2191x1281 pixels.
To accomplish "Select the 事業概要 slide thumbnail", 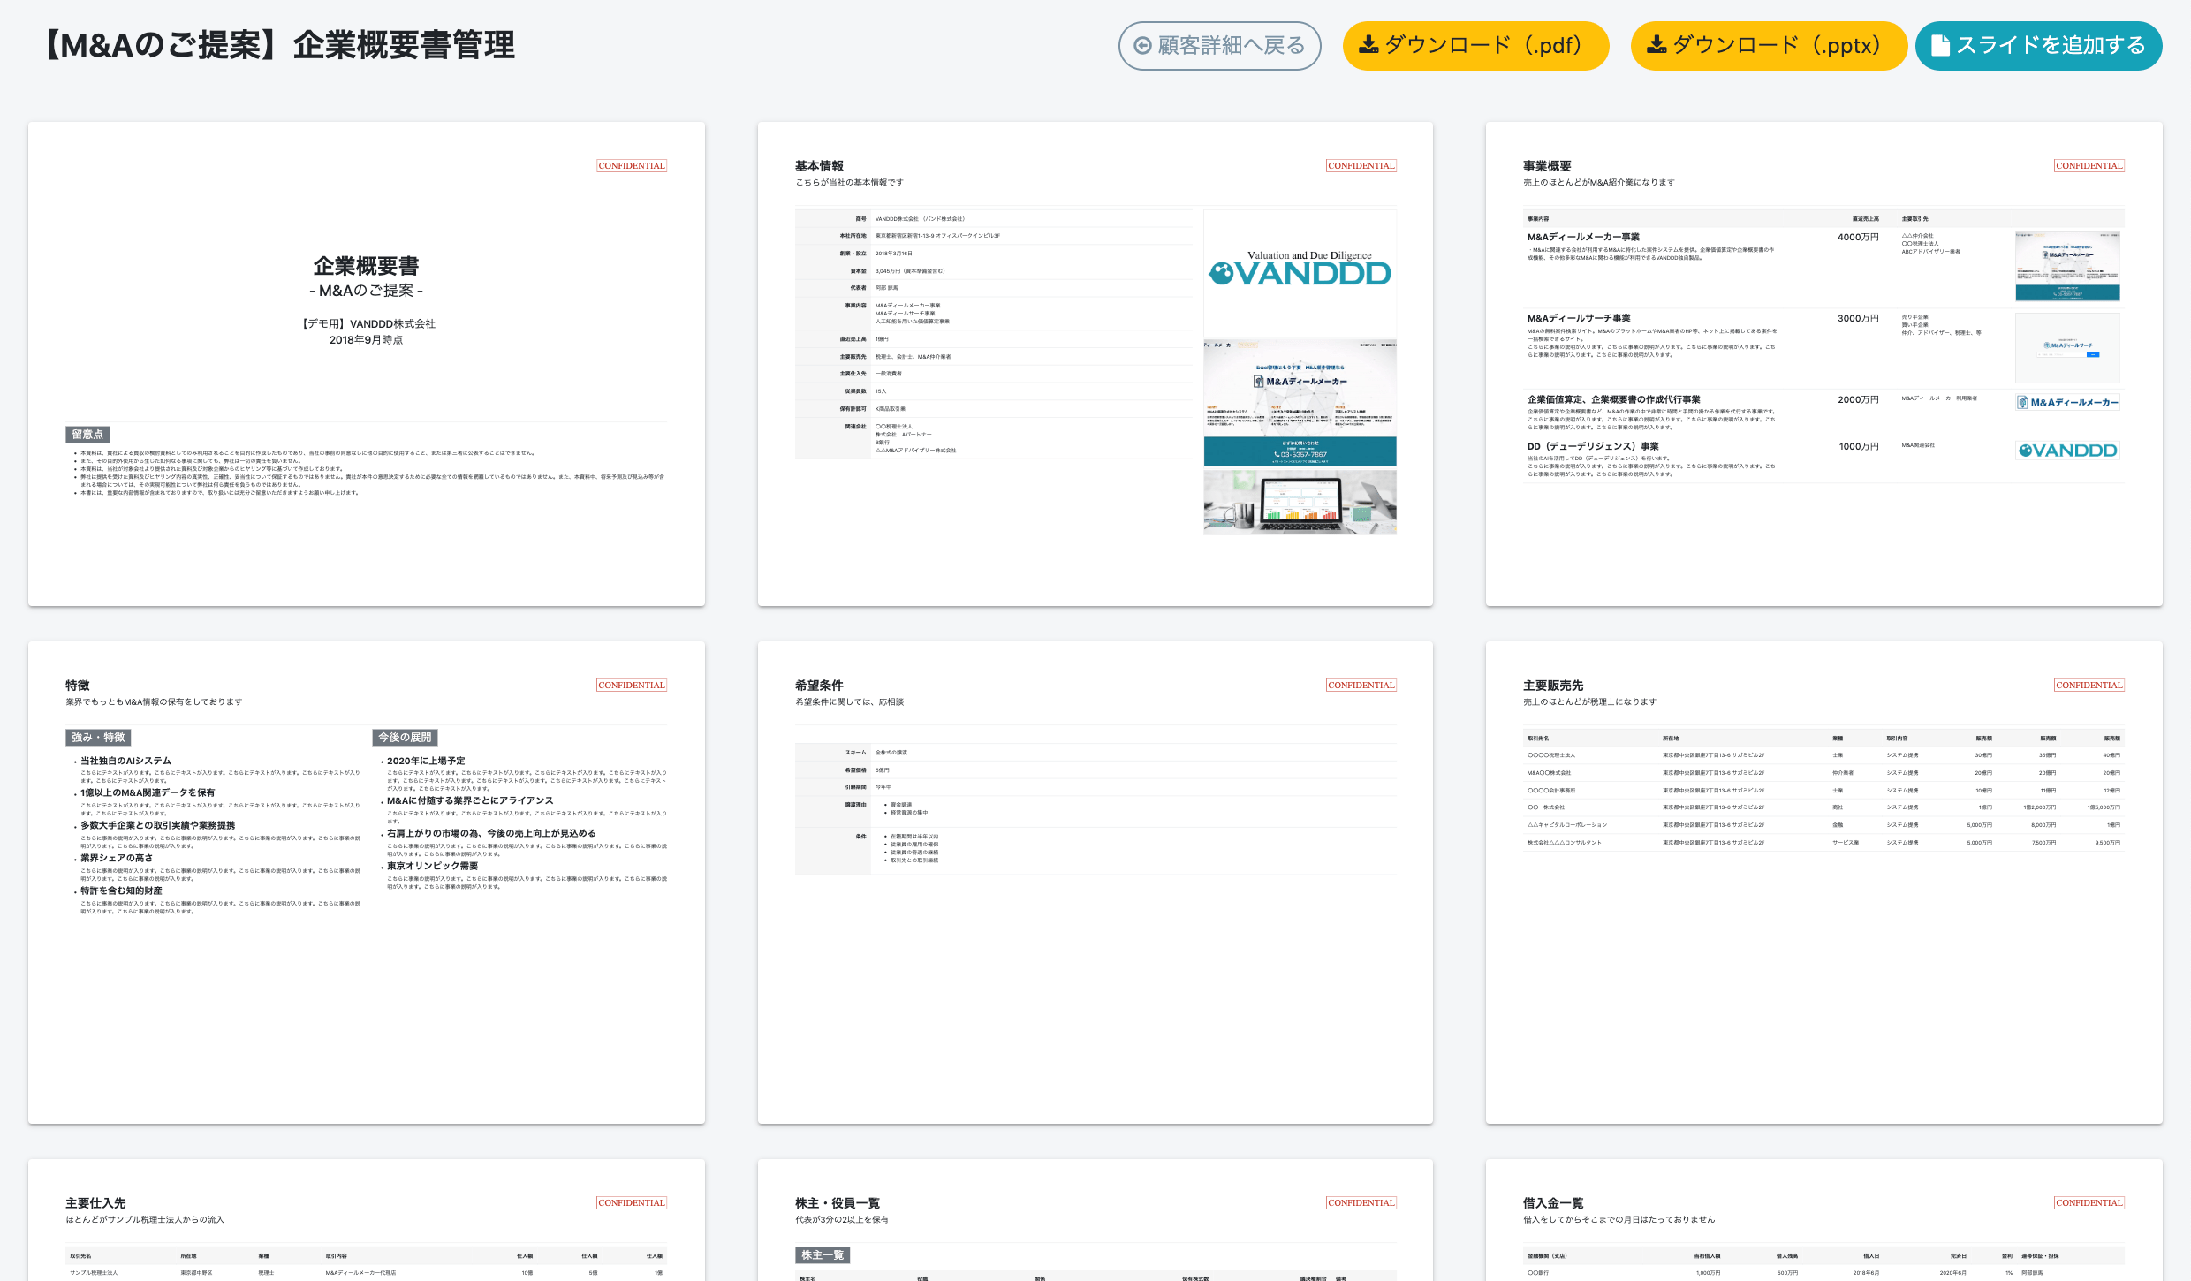I will pyautogui.click(x=1823, y=364).
